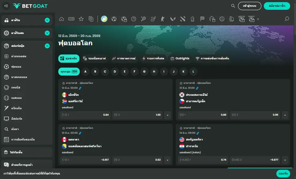296x179 pixels.
Task: Open favorites star icon
Action: click(81, 19)
